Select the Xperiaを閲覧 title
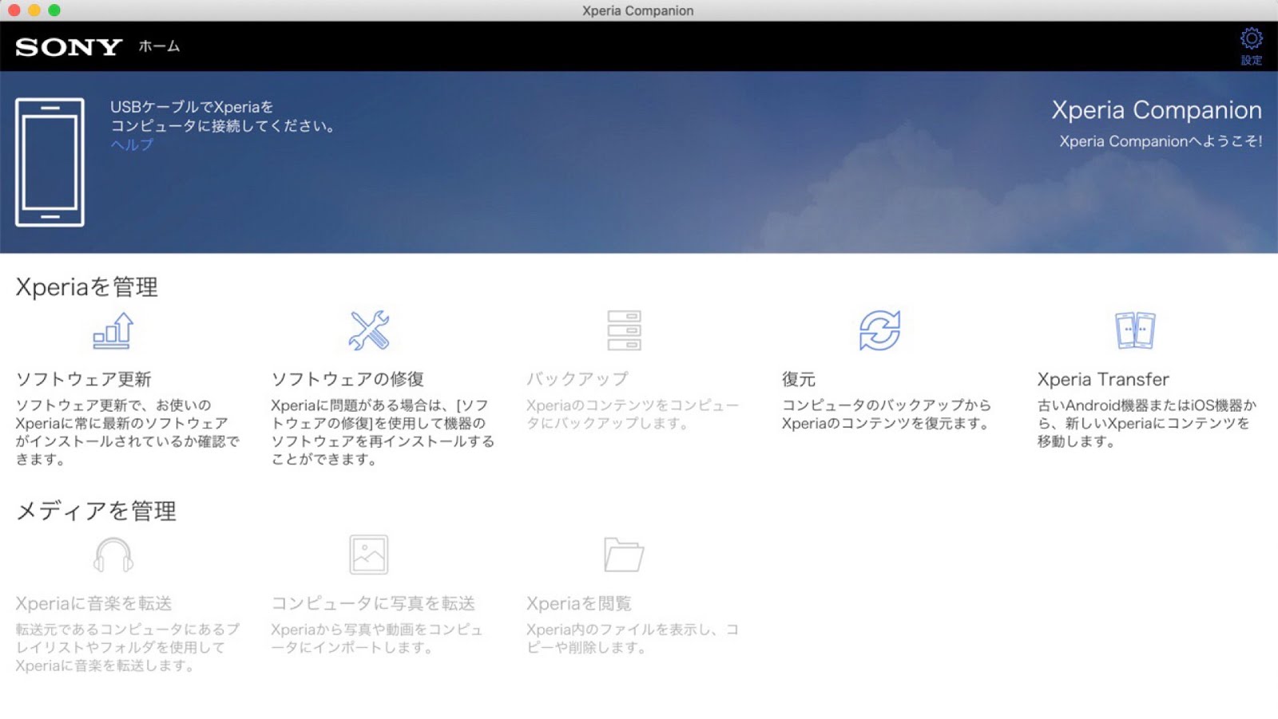The image size is (1278, 719). (579, 603)
